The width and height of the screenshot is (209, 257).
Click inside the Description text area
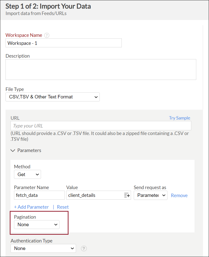(x=101, y=69)
